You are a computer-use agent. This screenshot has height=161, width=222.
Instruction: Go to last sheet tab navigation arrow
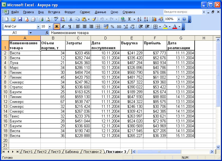pyautogui.click(x=18, y=152)
